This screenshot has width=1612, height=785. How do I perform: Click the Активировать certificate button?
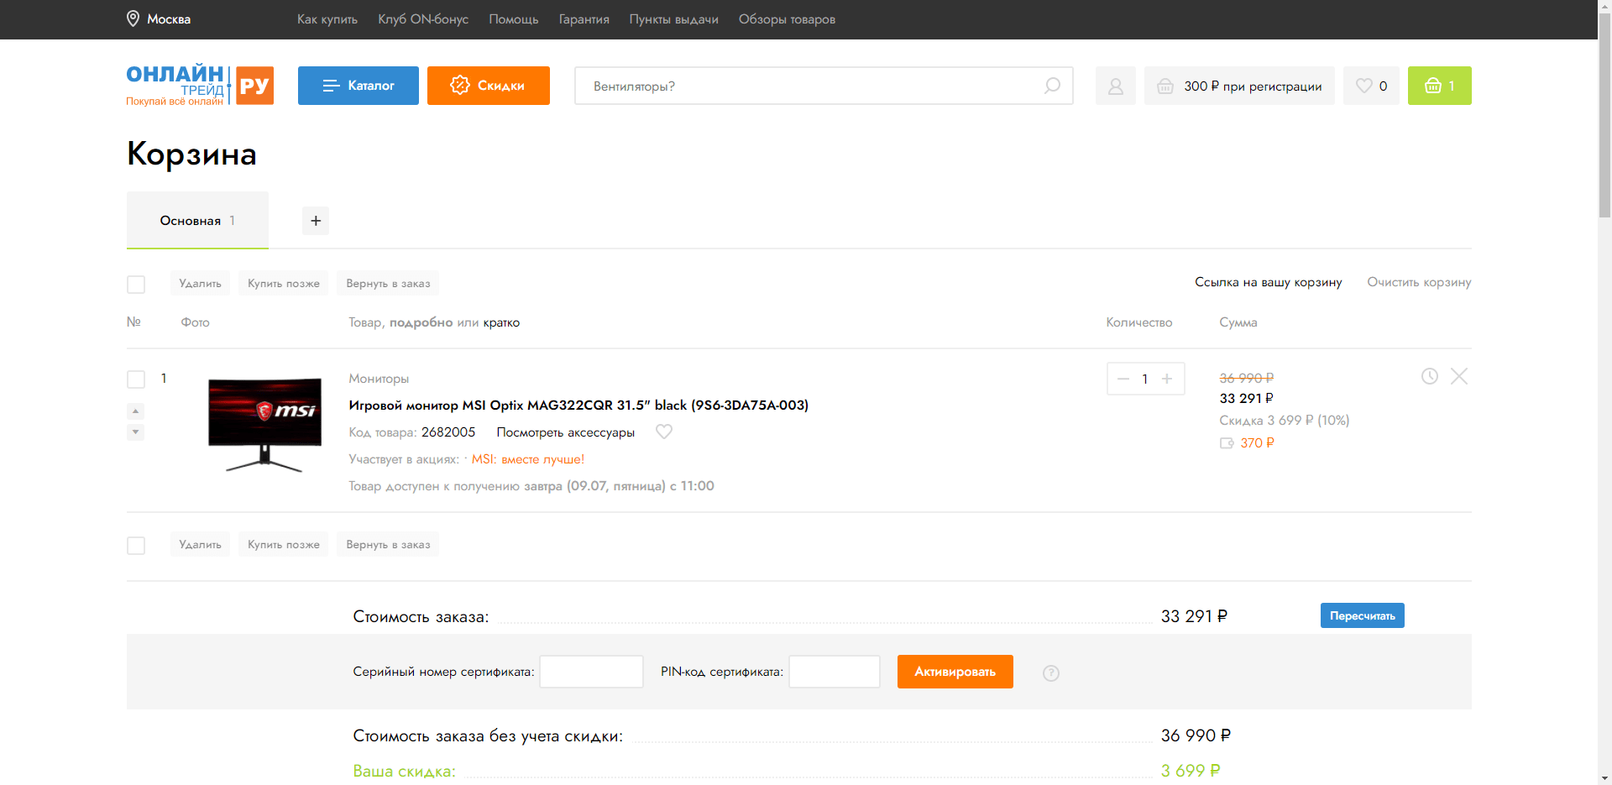click(x=955, y=672)
